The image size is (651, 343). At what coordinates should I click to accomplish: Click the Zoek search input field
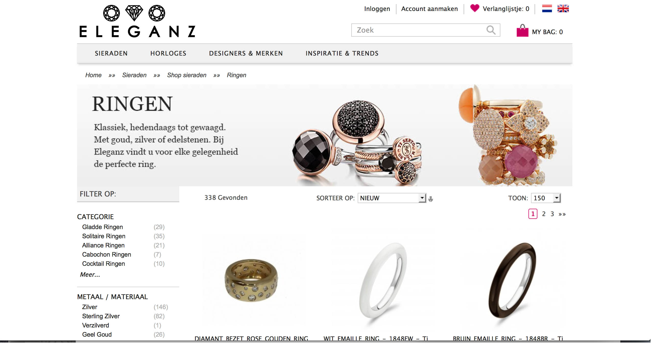[x=419, y=30]
